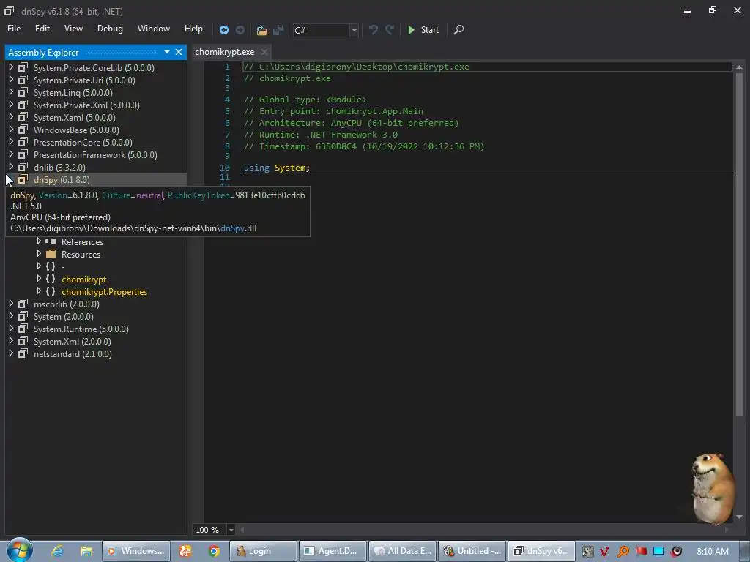Switch to the Login taskbar window
750x562 pixels.
(263, 551)
